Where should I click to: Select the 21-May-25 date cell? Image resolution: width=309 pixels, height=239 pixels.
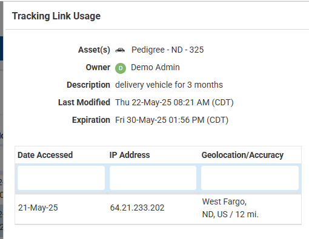pos(38,208)
